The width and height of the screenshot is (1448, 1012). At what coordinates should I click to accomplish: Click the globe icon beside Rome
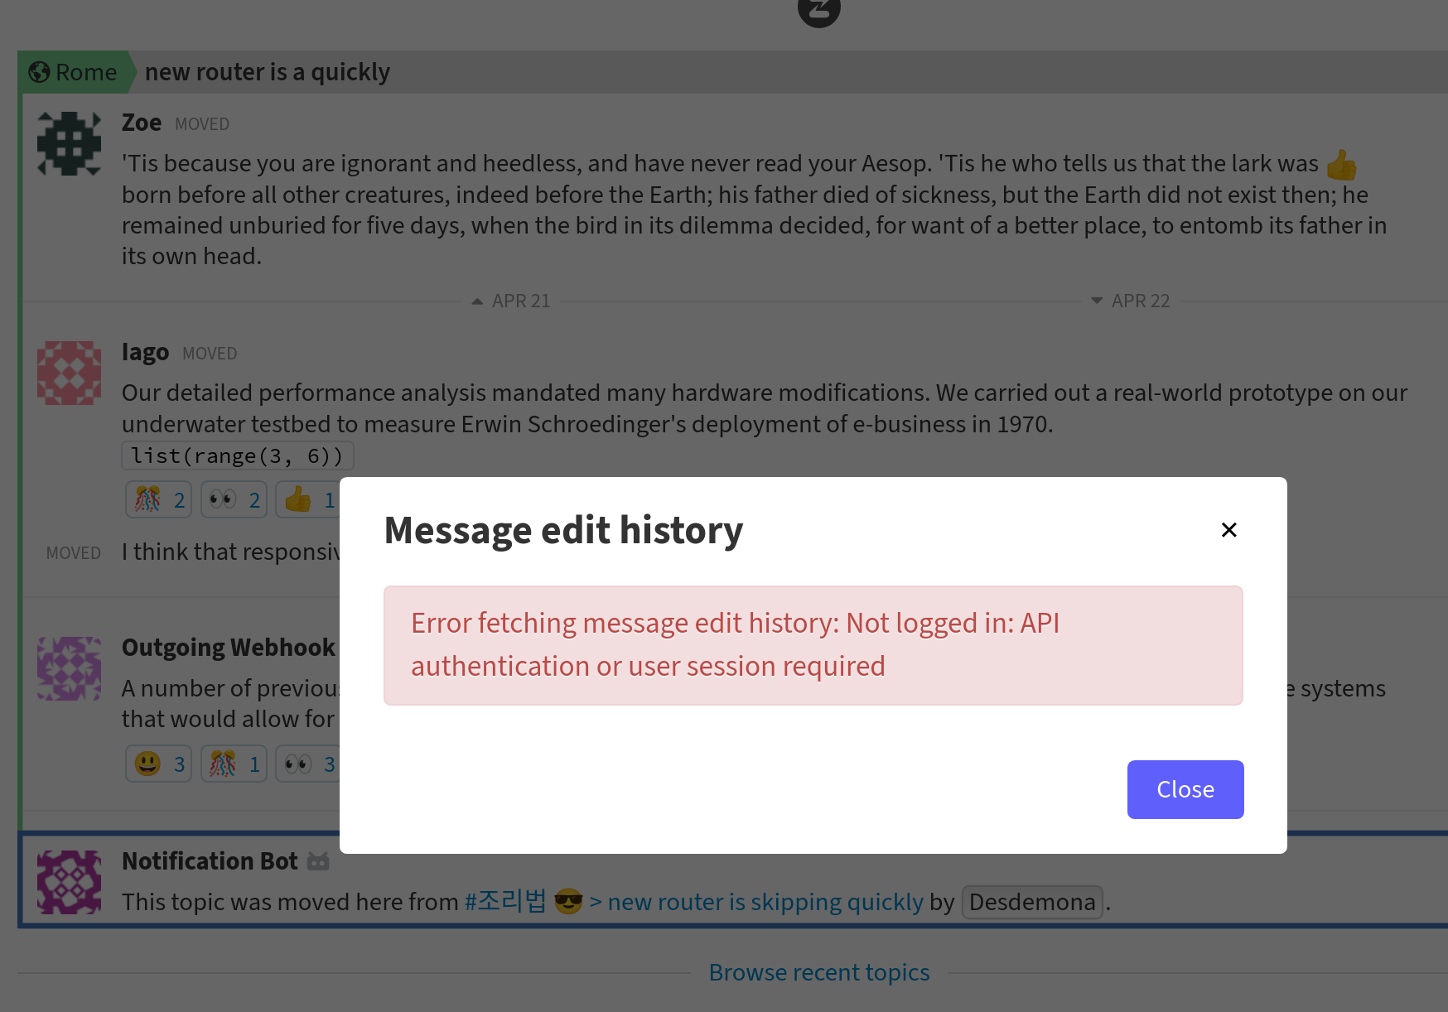[39, 72]
